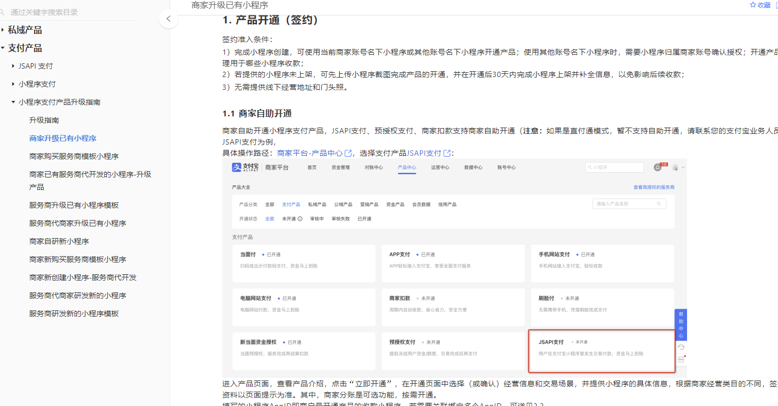This screenshot has width=778, height=406.
Task: Select 商家升级已有小程序 in sidebar
Action: tap(63, 138)
